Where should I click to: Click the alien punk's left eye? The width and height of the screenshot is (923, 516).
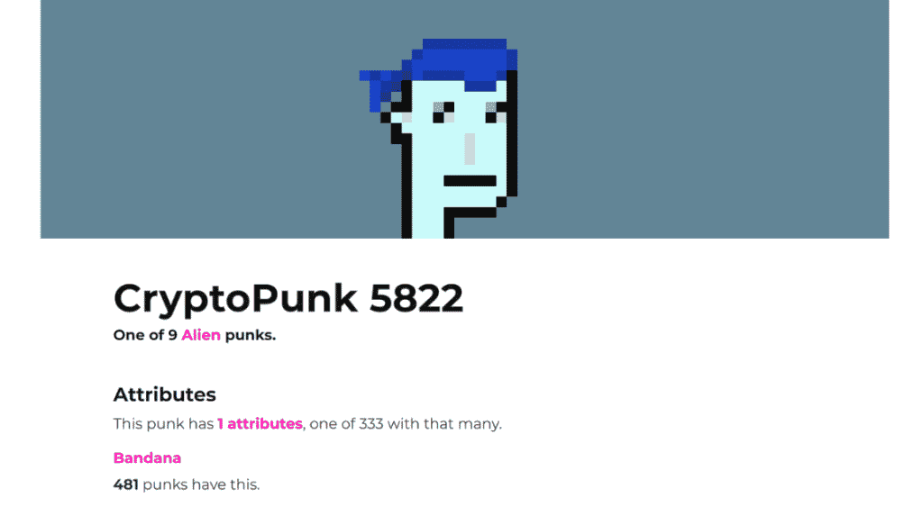coord(443,113)
